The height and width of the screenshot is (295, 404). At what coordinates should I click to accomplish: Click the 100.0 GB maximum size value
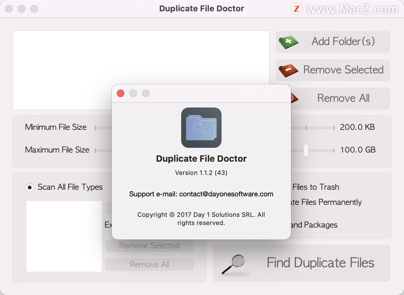(358, 150)
